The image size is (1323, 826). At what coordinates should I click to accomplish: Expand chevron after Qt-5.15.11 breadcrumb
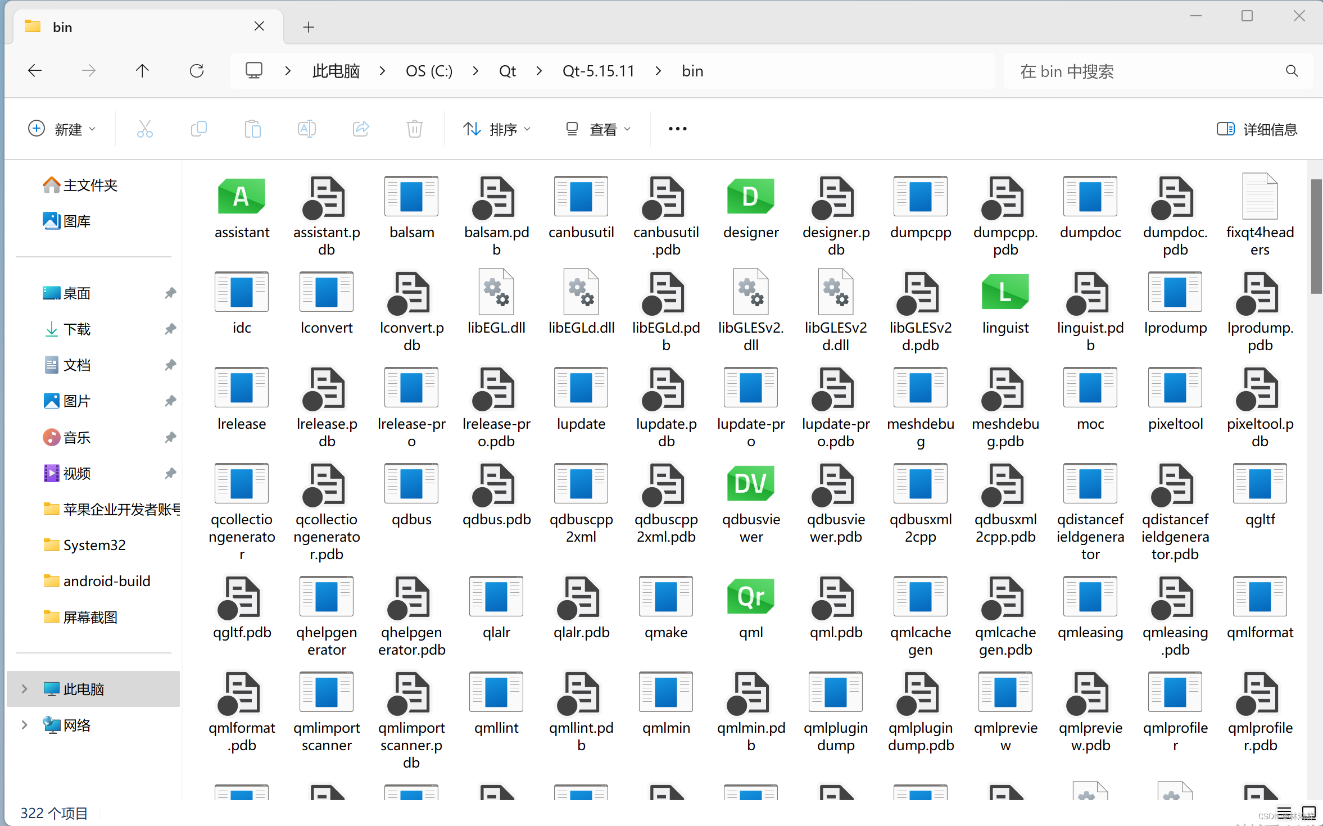658,71
